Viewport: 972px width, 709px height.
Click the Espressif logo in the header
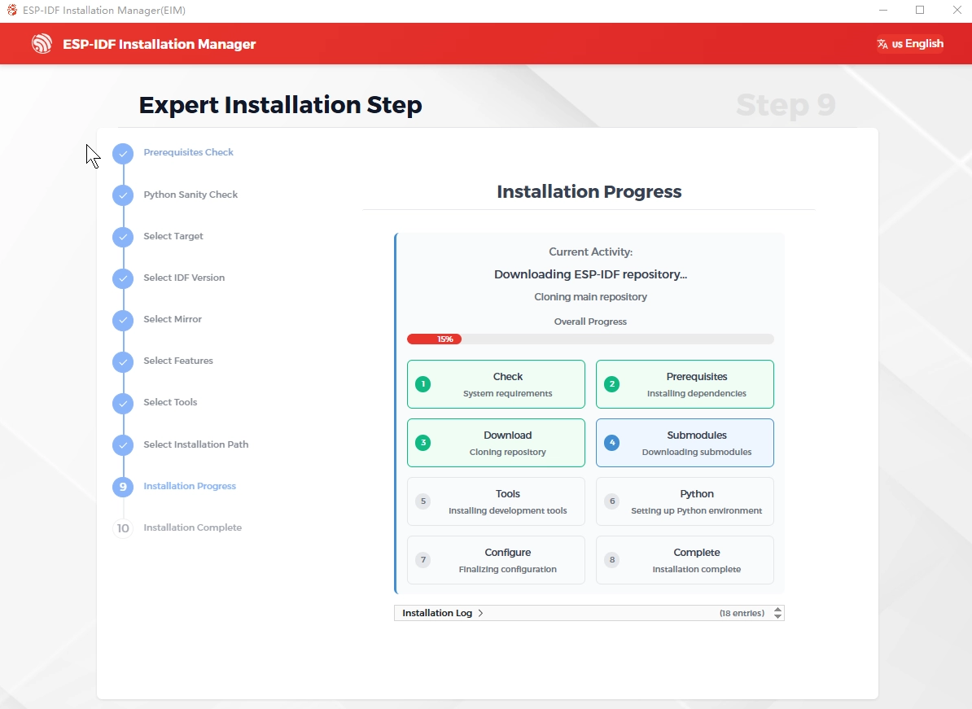click(x=42, y=43)
